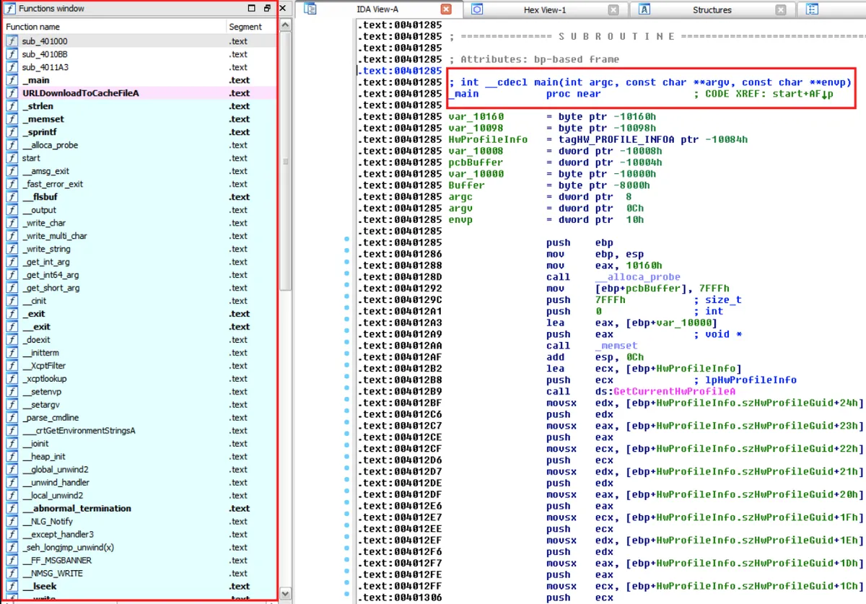
Task: Click the __alloca_probe call target in disassembly
Action: pos(637,277)
